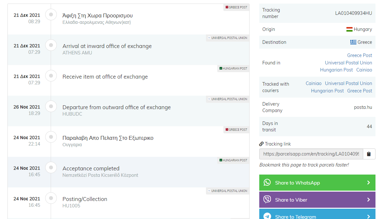Click timeline marker for Arrival at inward office
The width and height of the screenshot is (380, 219).
[51, 45]
